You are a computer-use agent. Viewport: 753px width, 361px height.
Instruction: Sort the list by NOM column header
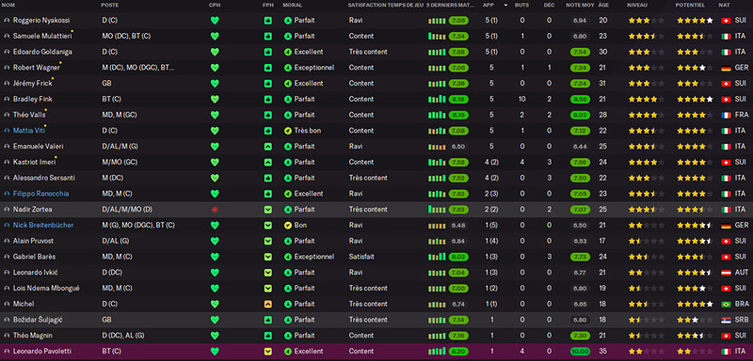pyautogui.click(x=8, y=5)
